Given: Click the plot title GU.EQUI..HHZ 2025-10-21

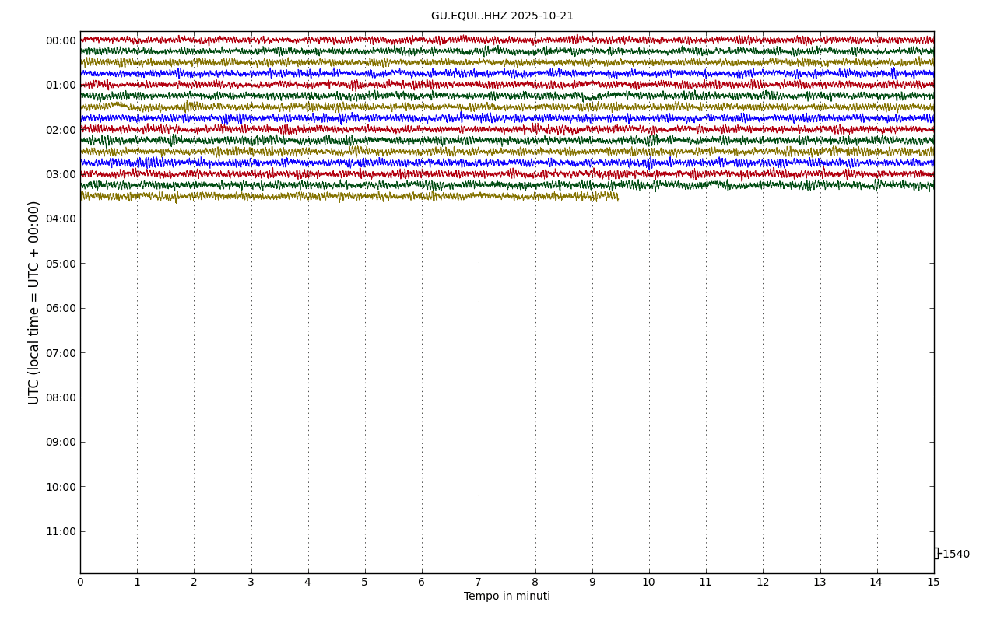Looking at the screenshot, I should pyautogui.click(x=502, y=16).
